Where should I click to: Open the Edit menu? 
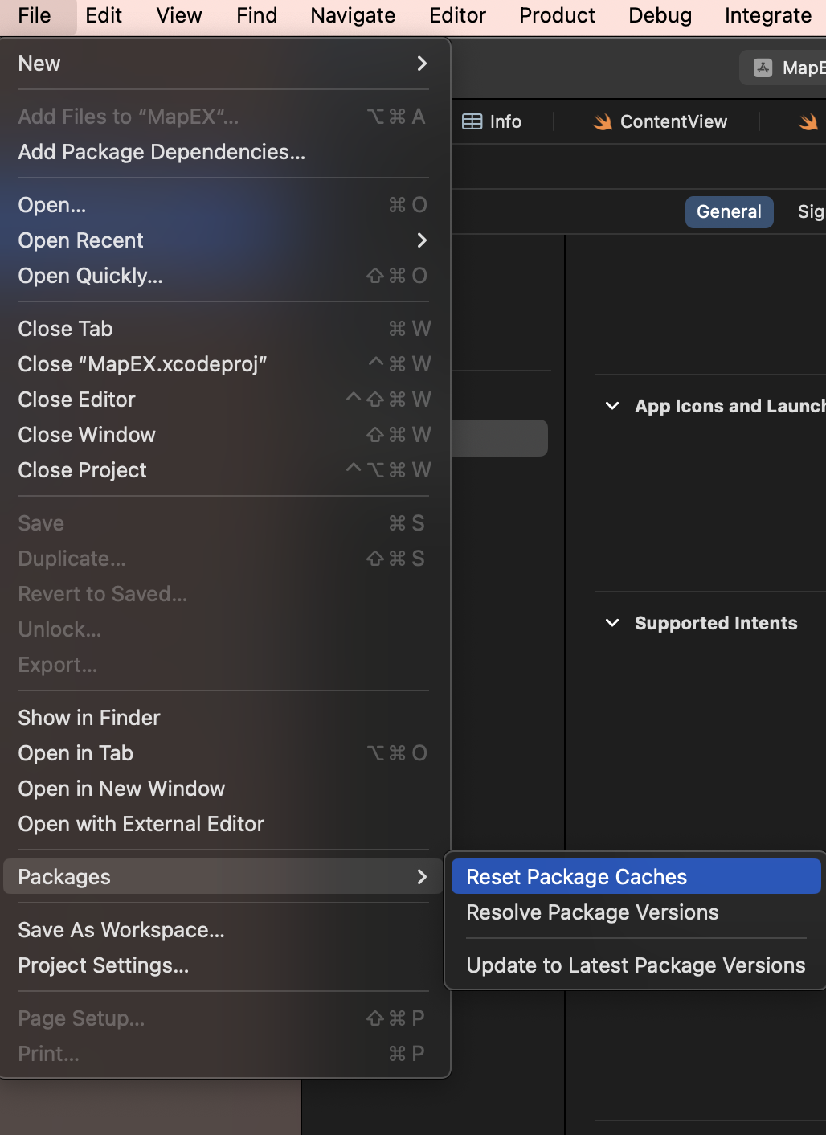(104, 15)
